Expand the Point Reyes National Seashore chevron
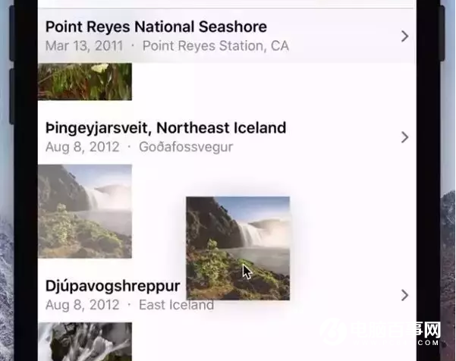The width and height of the screenshot is (456, 361). coord(404,36)
